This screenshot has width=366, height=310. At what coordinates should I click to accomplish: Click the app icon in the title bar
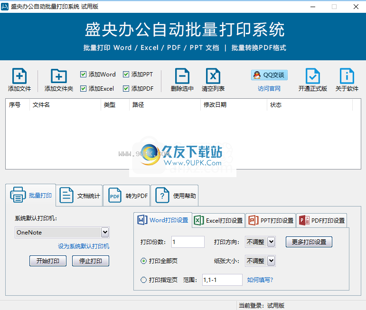tap(5, 7)
